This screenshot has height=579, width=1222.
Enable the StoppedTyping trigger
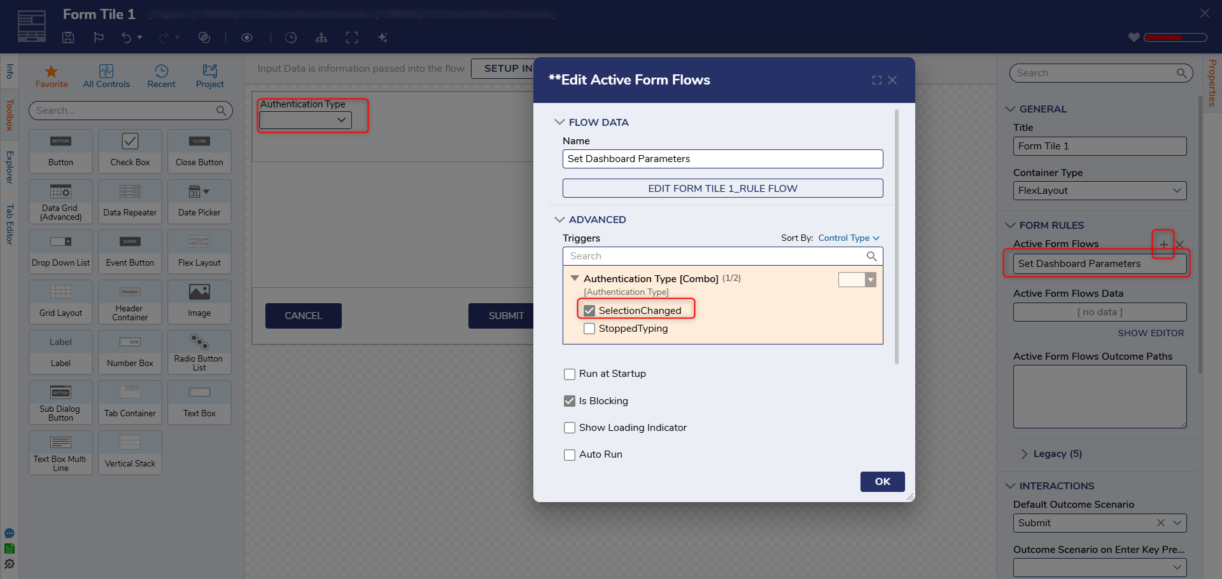pyautogui.click(x=589, y=329)
